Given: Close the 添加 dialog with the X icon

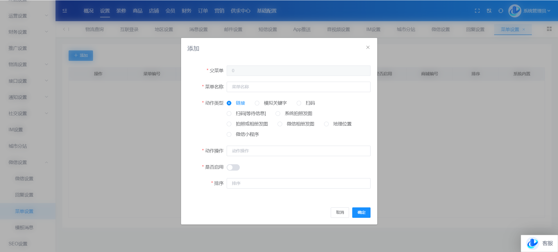Looking at the screenshot, I should point(368,47).
